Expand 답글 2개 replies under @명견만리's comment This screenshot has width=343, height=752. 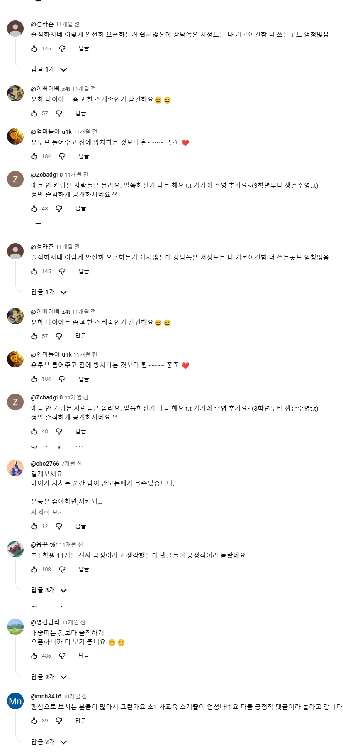coord(49,677)
